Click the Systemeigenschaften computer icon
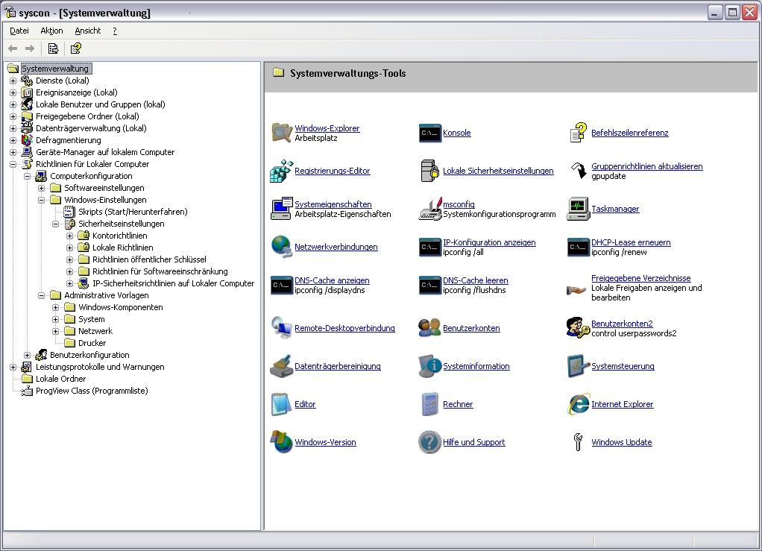The image size is (762, 551). pyautogui.click(x=281, y=209)
